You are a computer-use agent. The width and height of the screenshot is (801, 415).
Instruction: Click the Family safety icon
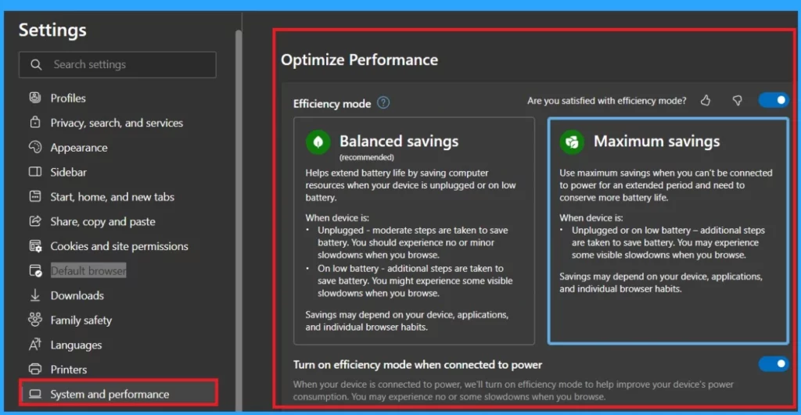point(34,320)
